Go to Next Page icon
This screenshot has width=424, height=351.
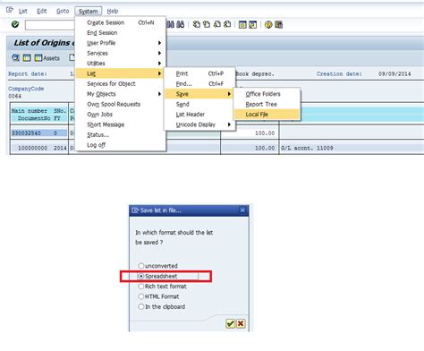217,24
